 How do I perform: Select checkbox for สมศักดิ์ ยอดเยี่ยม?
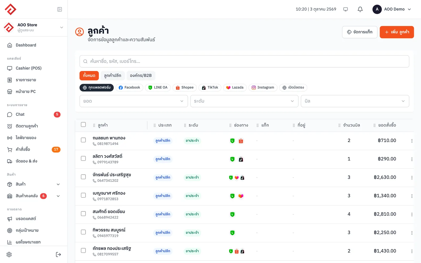[83, 214]
